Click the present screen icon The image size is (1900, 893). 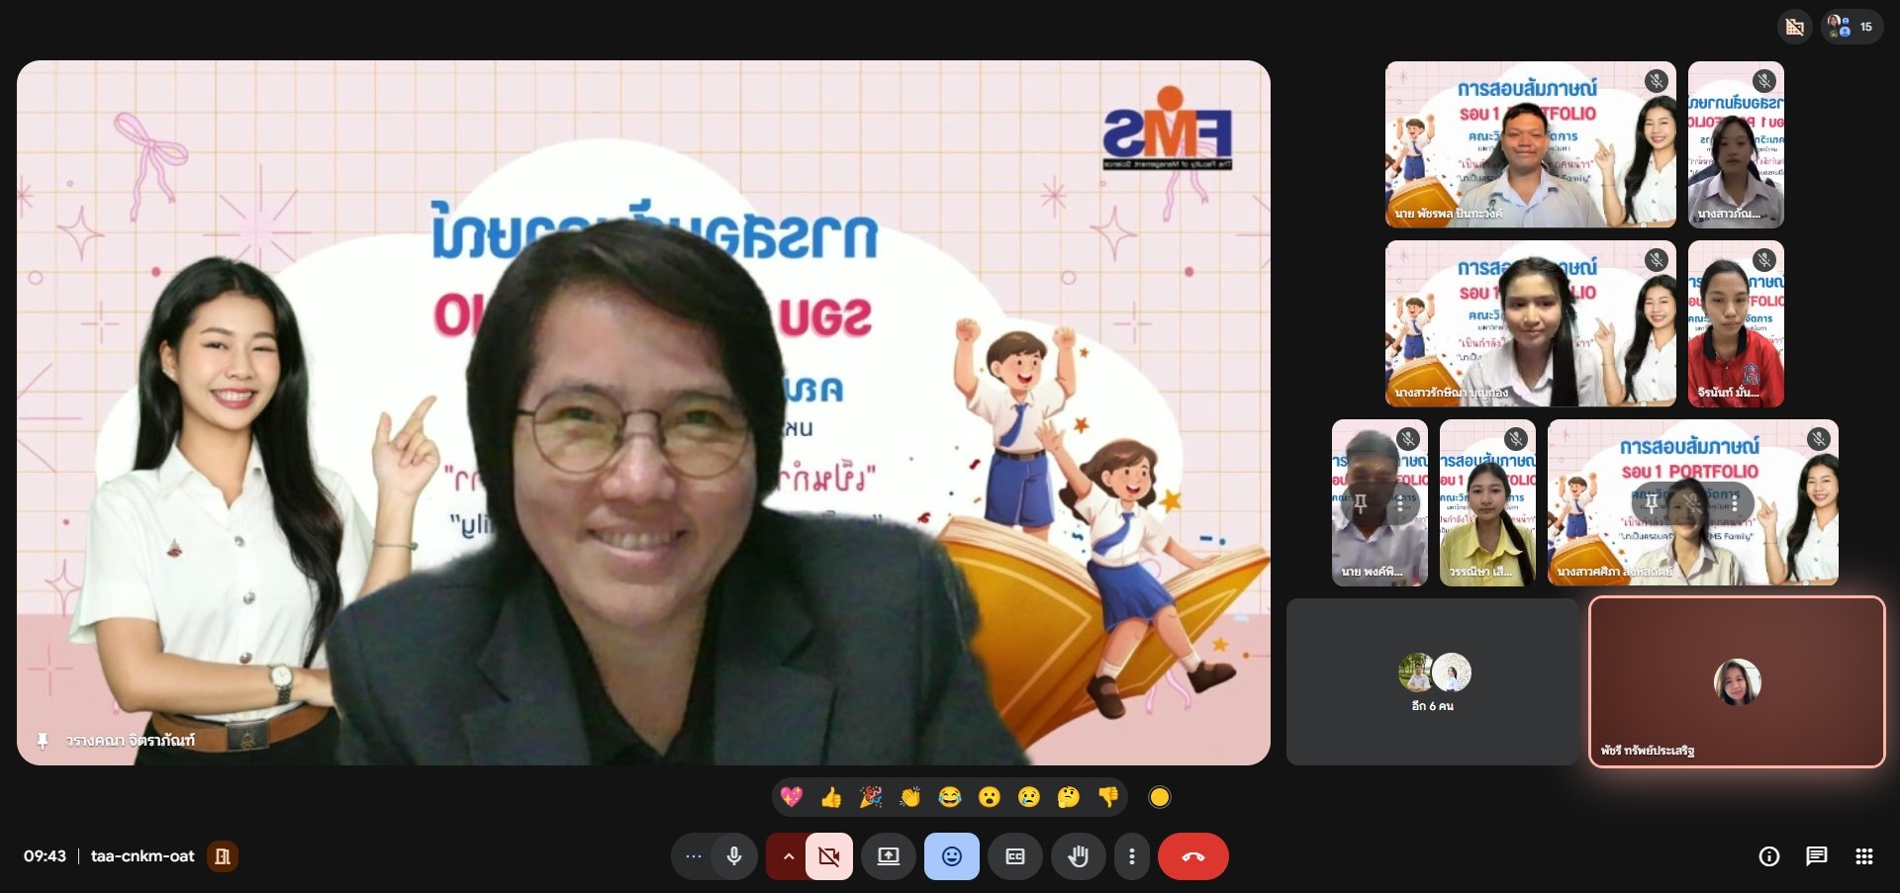click(889, 856)
